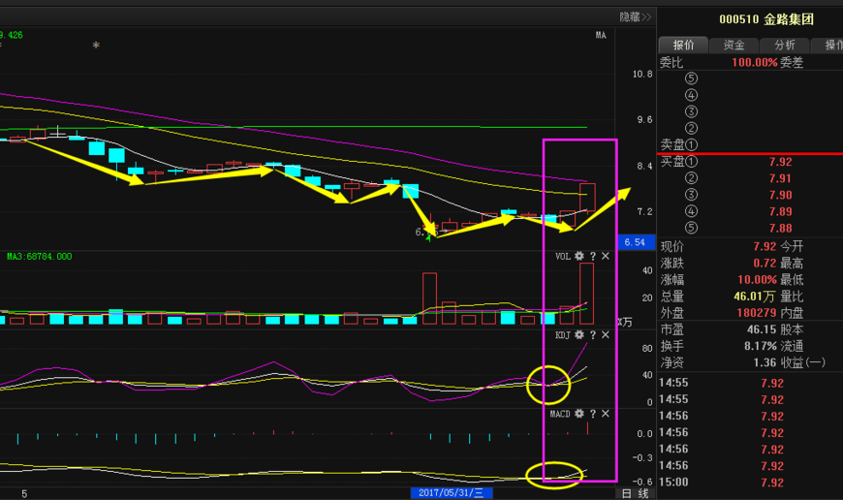Click the 涨幅 10.00% value
Viewport: 843px width, 500px height.
[x=757, y=280]
